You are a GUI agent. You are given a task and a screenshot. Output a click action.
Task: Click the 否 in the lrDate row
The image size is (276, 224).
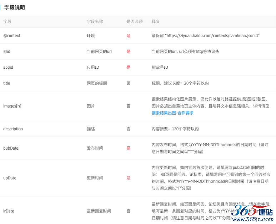pos(129,211)
